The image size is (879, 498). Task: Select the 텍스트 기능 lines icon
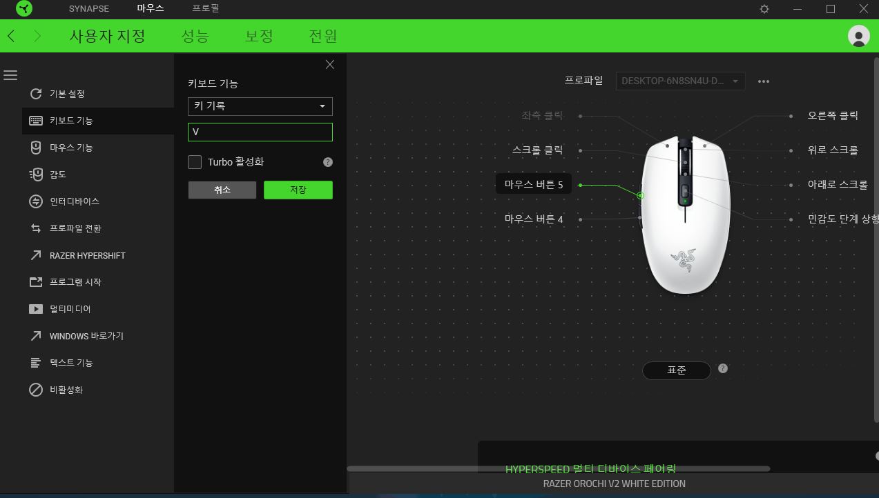click(36, 363)
